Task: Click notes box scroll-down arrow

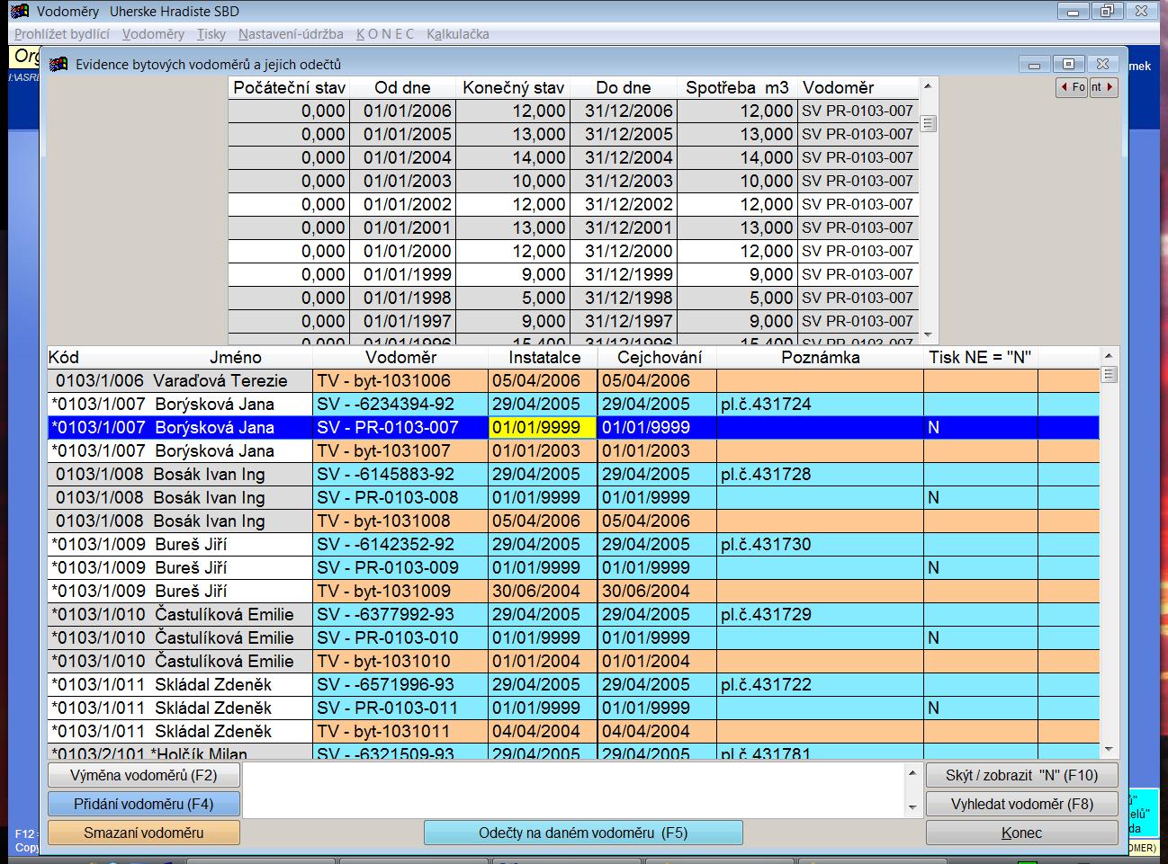Action: (x=912, y=807)
